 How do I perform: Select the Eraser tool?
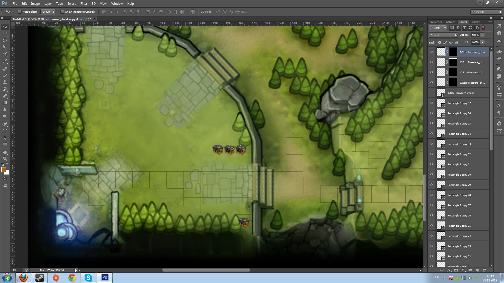click(5, 96)
